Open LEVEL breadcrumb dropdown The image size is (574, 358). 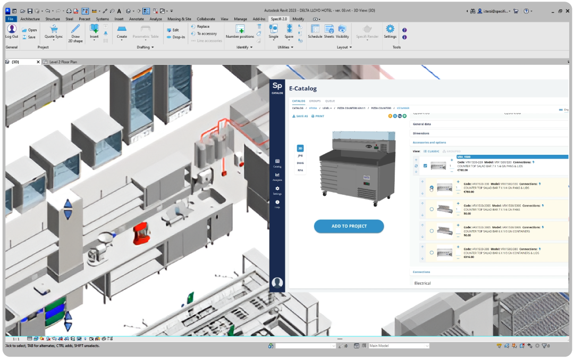pyautogui.click(x=327, y=109)
